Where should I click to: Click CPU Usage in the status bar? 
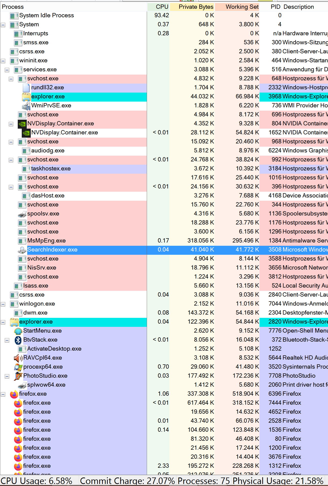(x=36, y=481)
